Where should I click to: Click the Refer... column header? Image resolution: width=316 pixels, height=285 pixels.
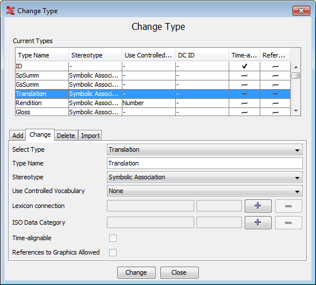(x=275, y=55)
